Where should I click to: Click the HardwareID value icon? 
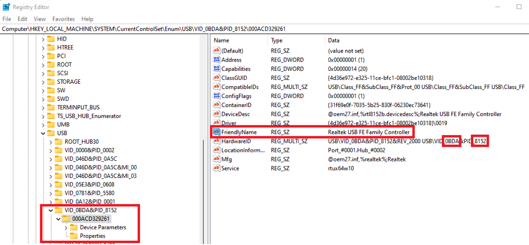coord(217,141)
